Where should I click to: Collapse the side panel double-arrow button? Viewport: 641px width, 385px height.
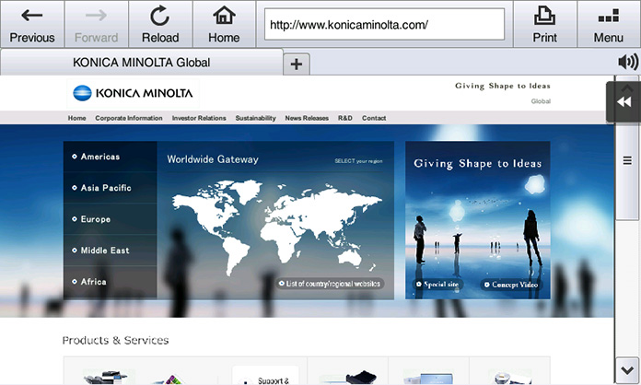[x=623, y=101]
